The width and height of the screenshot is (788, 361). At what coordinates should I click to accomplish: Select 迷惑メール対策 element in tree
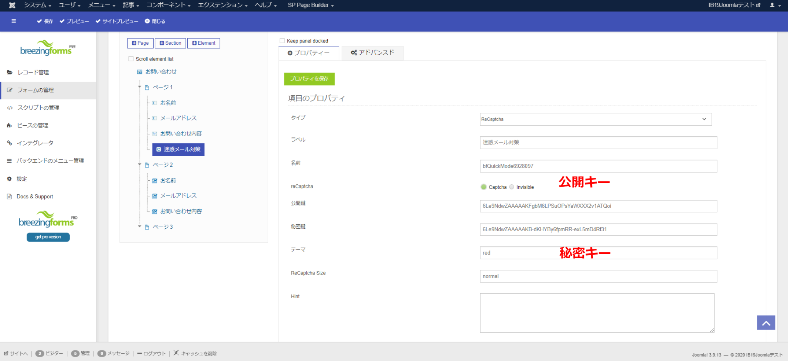click(178, 149)
